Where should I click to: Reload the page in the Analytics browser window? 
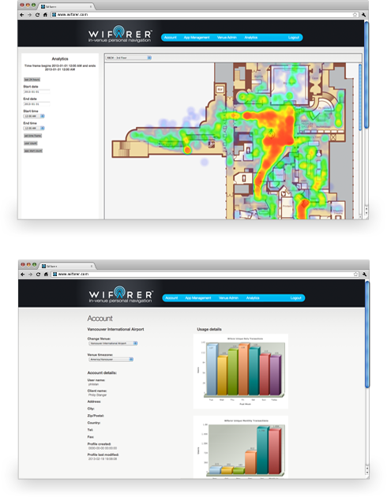(37, 14)
